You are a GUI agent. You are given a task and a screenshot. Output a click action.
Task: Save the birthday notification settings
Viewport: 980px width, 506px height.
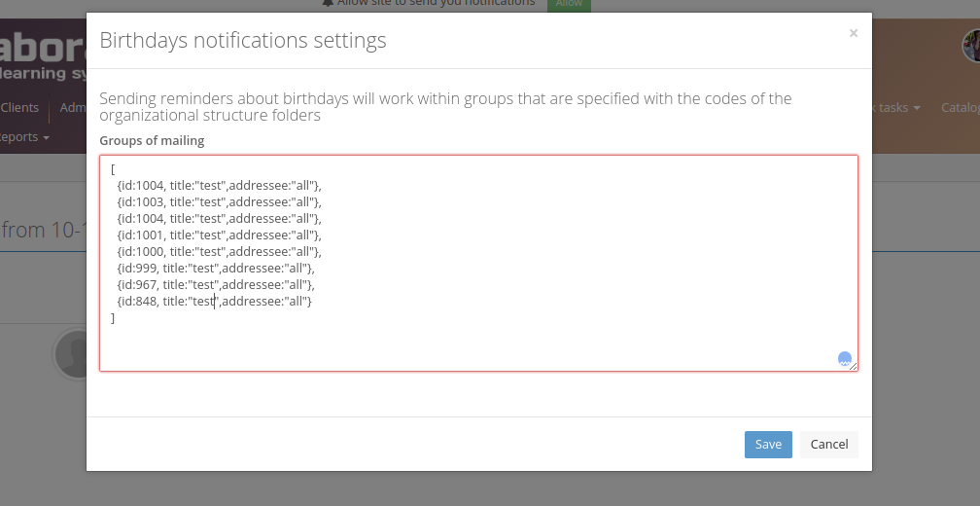point(768,444)
